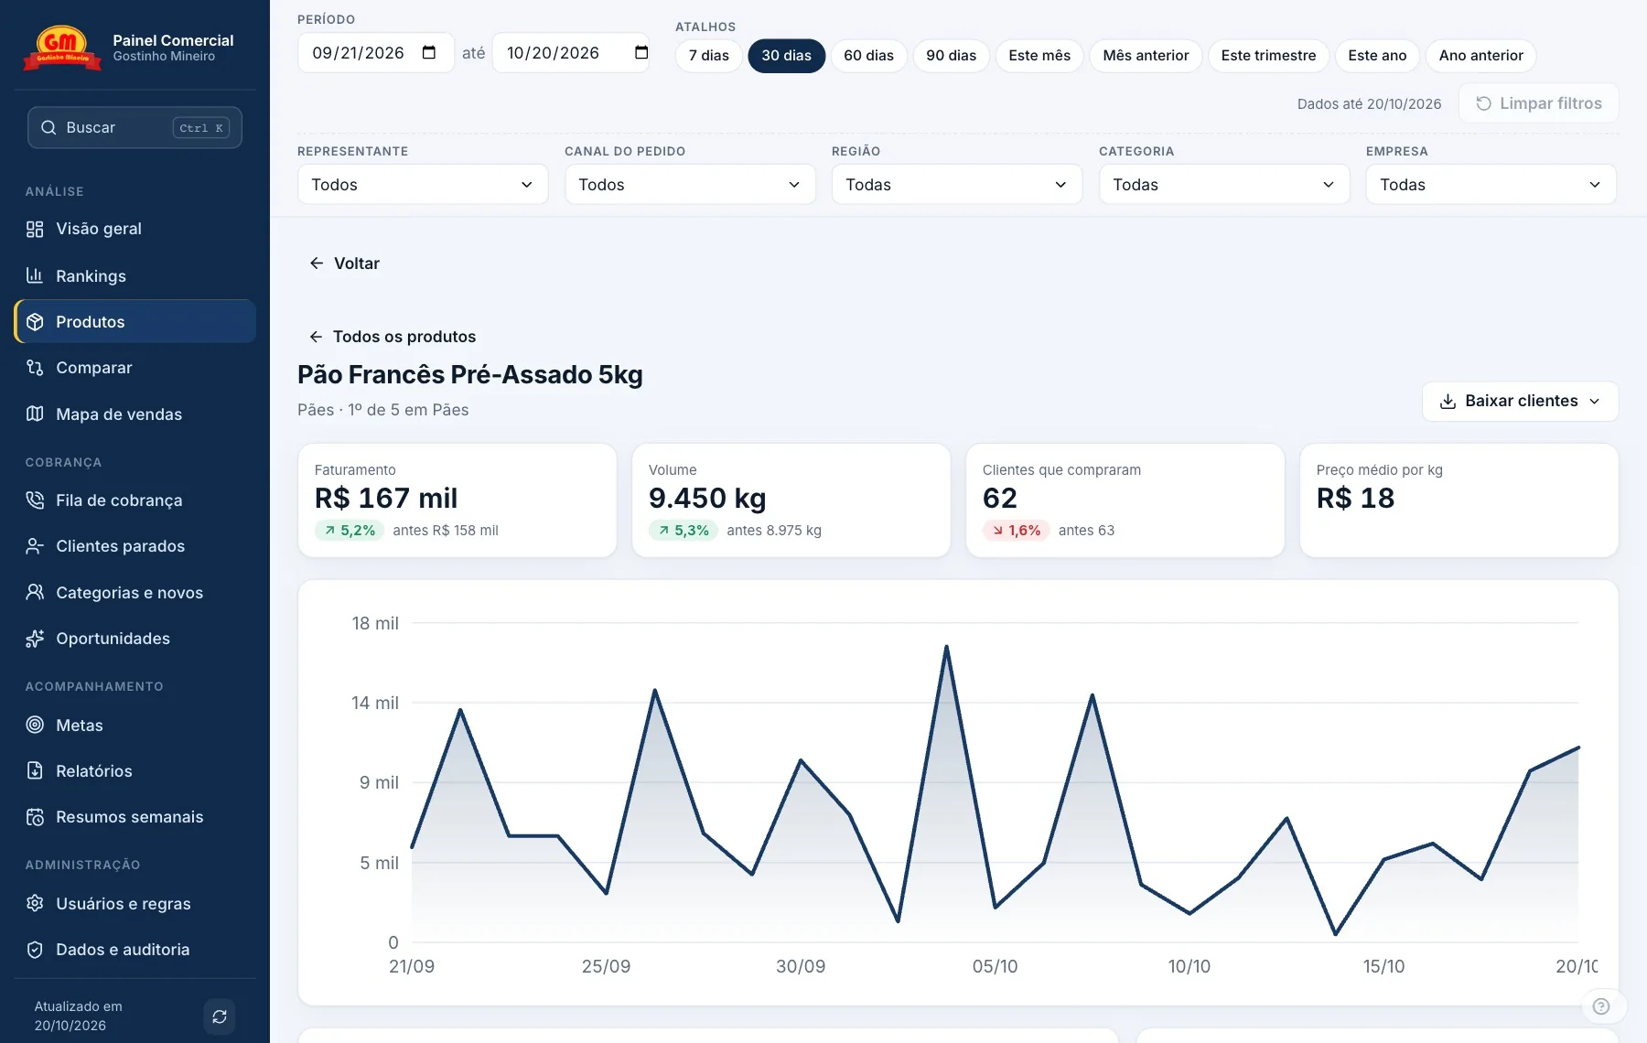Open Produtos in the sidebar
The width and height of the screenshot is (1647, 1043).
135,321
